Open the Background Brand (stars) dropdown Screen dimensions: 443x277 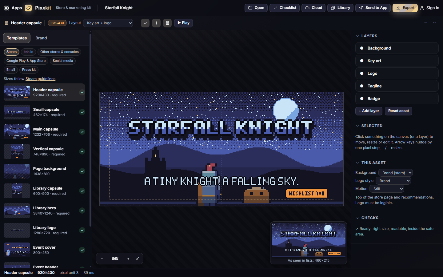coord(395,173)
